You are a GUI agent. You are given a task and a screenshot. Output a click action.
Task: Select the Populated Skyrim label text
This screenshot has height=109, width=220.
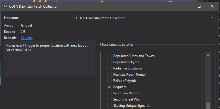(x=126, y=62)
